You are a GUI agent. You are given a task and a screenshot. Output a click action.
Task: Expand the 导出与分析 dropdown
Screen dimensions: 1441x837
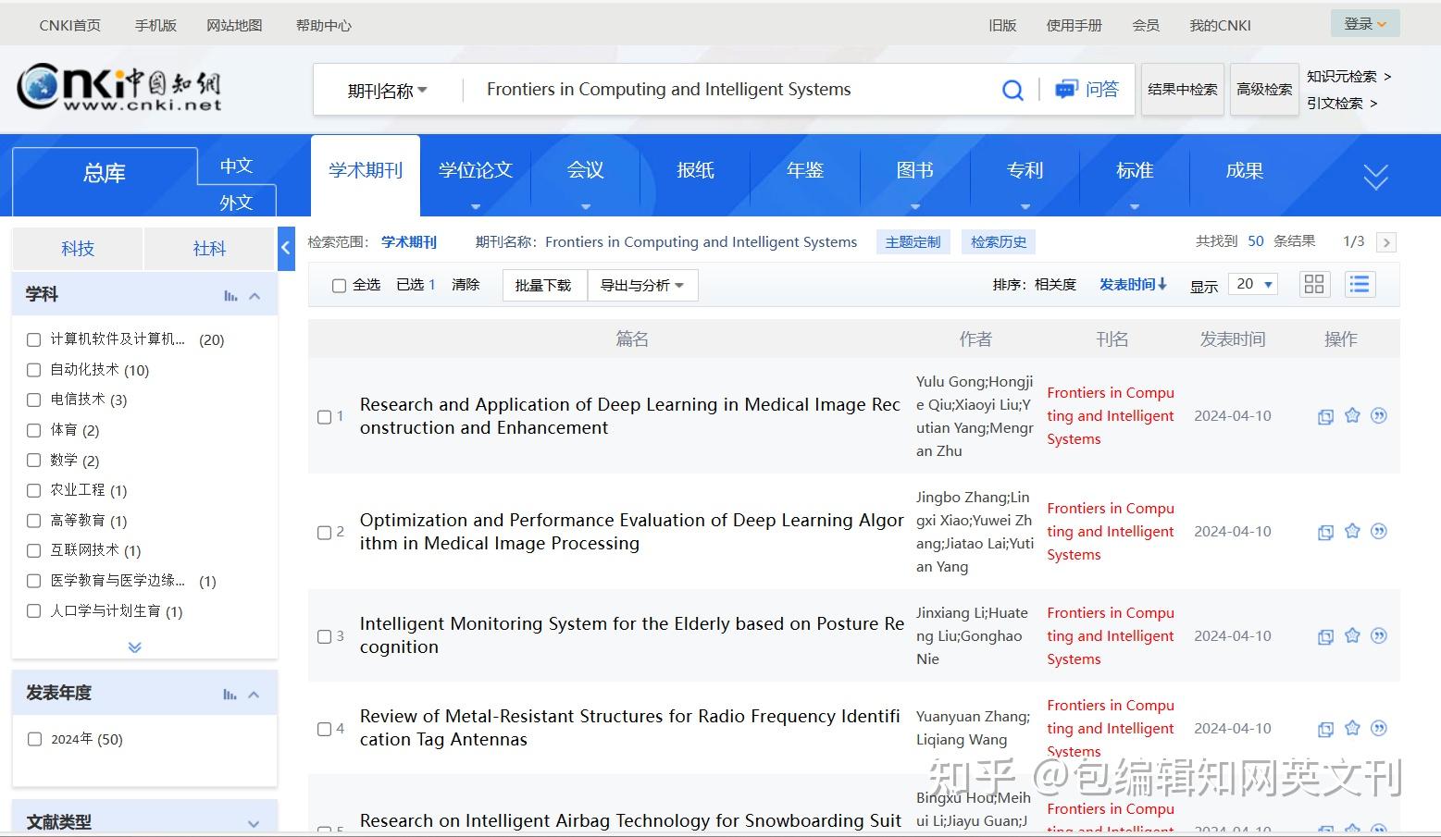point(642,285)
